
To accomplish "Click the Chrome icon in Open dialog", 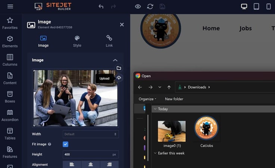I will 138,76.
